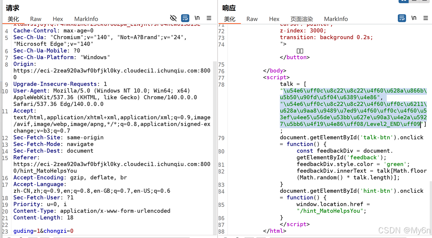Switch response view to the Raw tab

pyautogui.click(x=252, y=19)
